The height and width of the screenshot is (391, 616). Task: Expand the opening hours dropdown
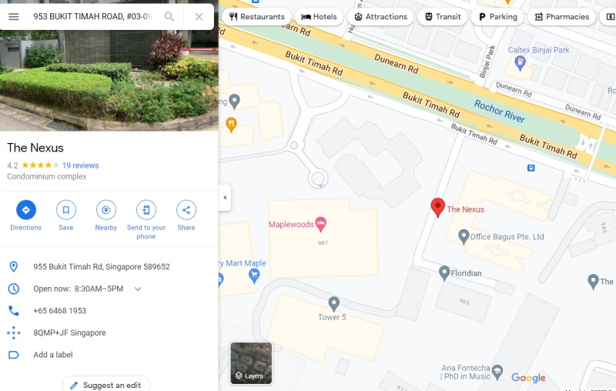[138, 289]
